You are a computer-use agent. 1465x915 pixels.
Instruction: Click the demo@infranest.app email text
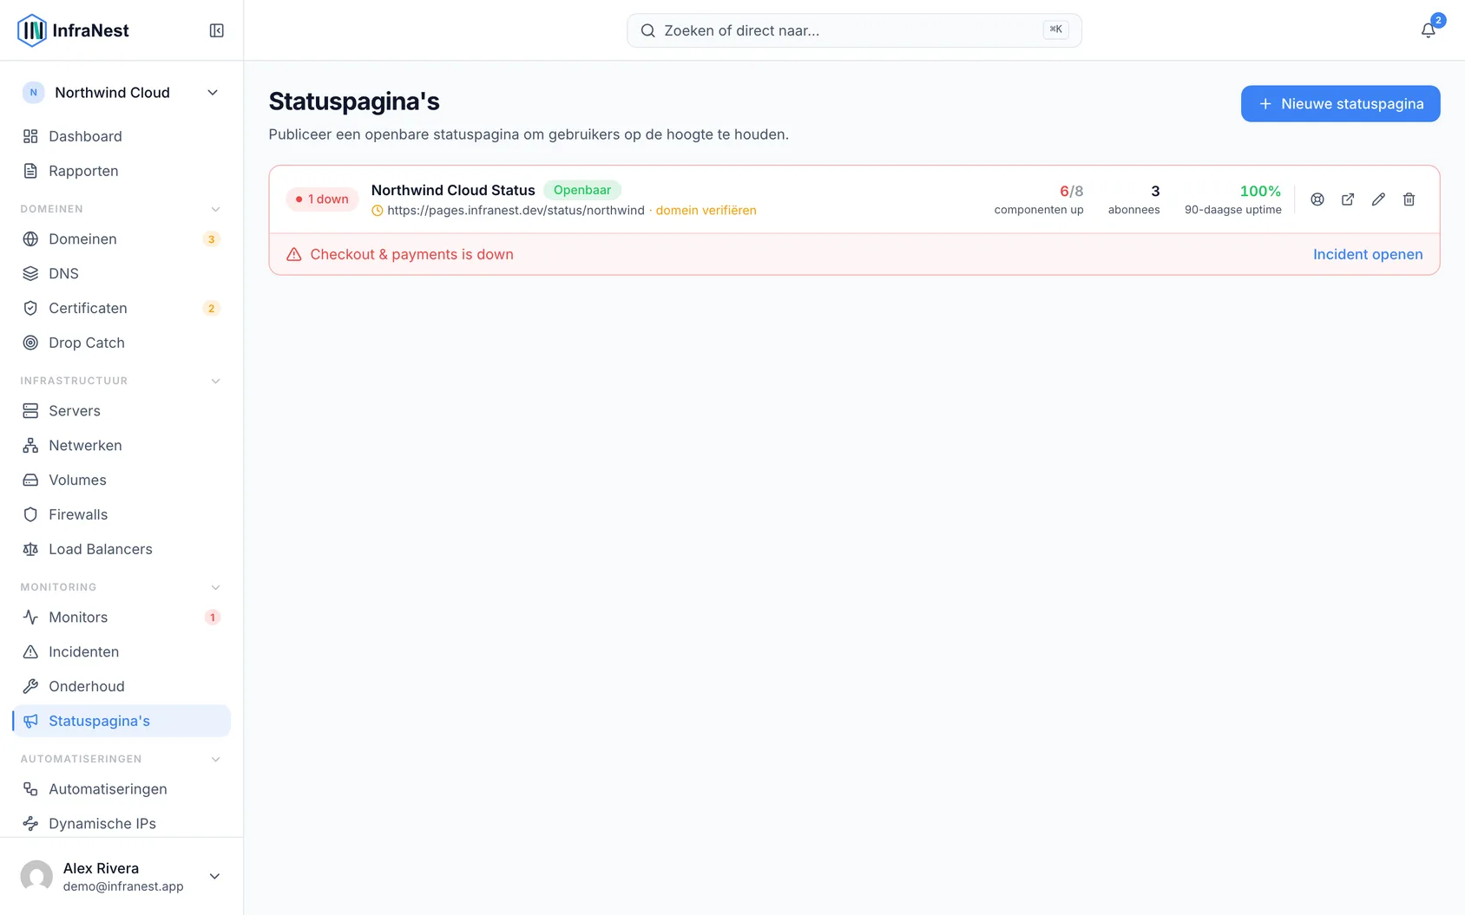point(123,886)
